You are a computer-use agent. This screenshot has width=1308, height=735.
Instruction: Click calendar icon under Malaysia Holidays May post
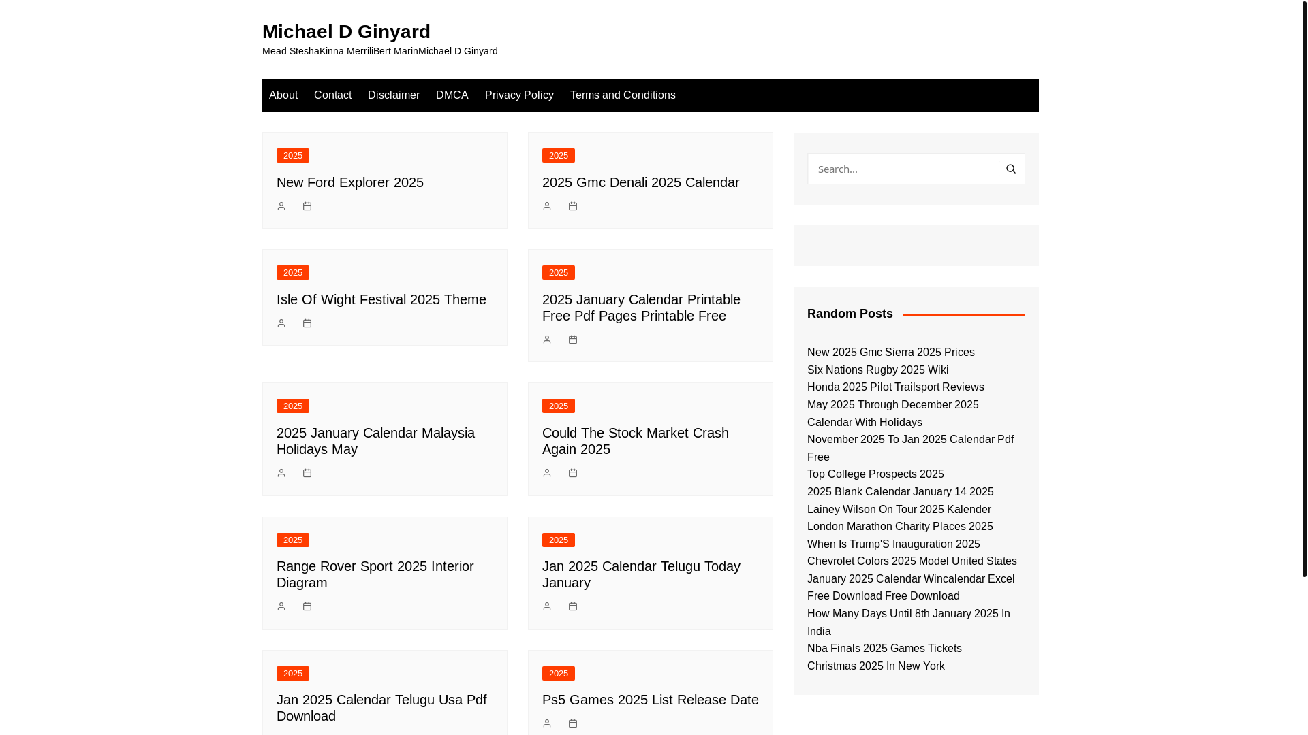(x=307, y=473)
